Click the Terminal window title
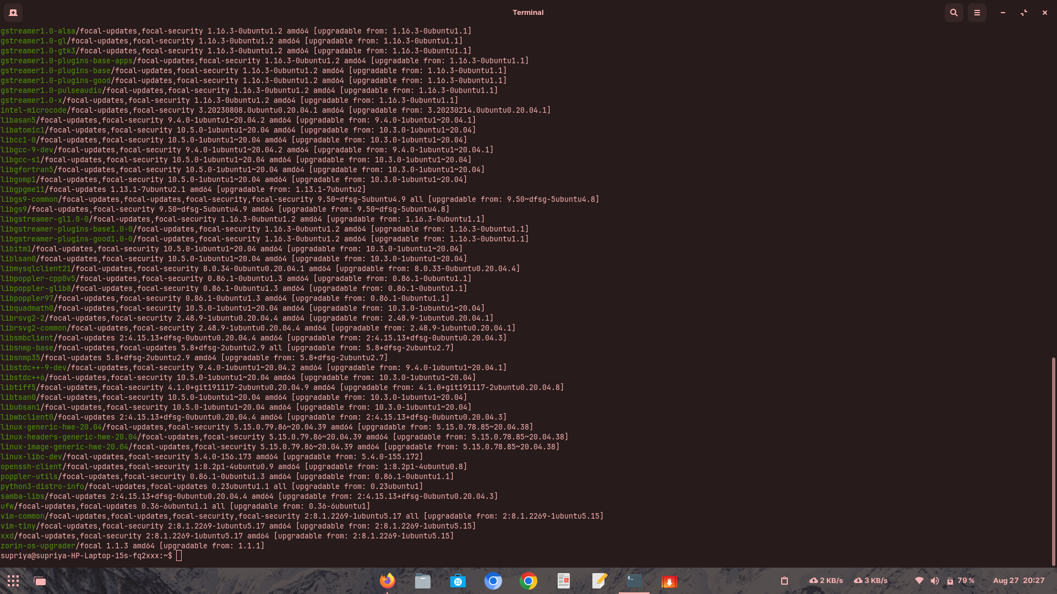This screenshot has width=1057, height=594. (528, 12)
